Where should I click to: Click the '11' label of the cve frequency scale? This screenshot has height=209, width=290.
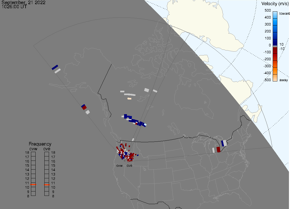(x=53, y=183)
